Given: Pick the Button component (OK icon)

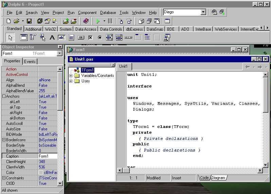Looking at the screenshot, I should coord(81,37).
